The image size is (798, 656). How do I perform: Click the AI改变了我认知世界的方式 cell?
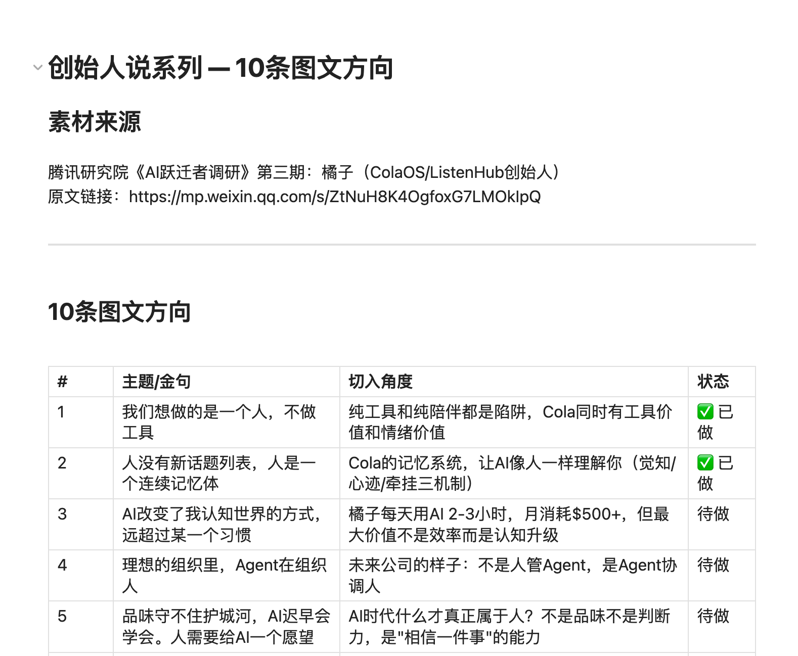(227, 524)
